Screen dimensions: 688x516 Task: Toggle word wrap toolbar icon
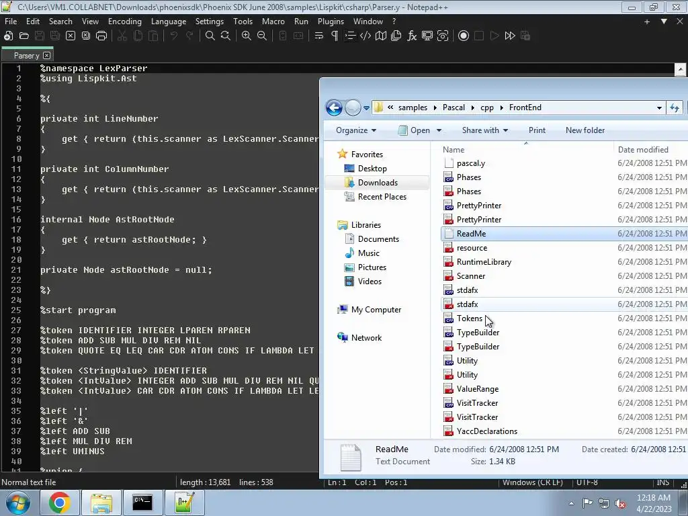319,36
